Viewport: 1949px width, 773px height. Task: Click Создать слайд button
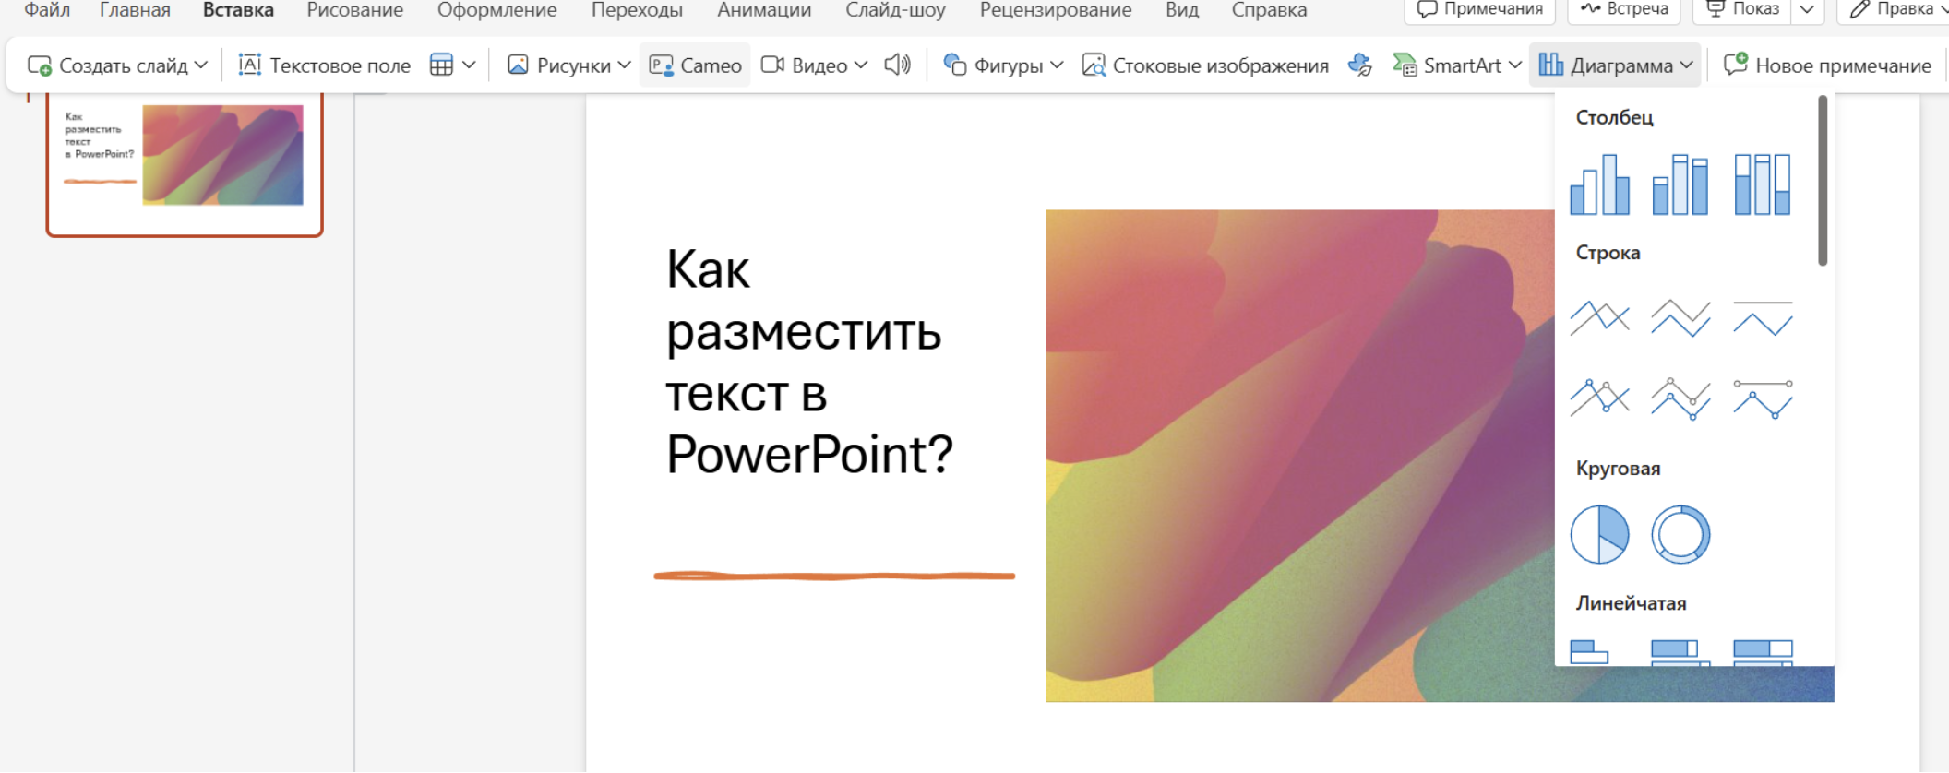tap(107, 65)
